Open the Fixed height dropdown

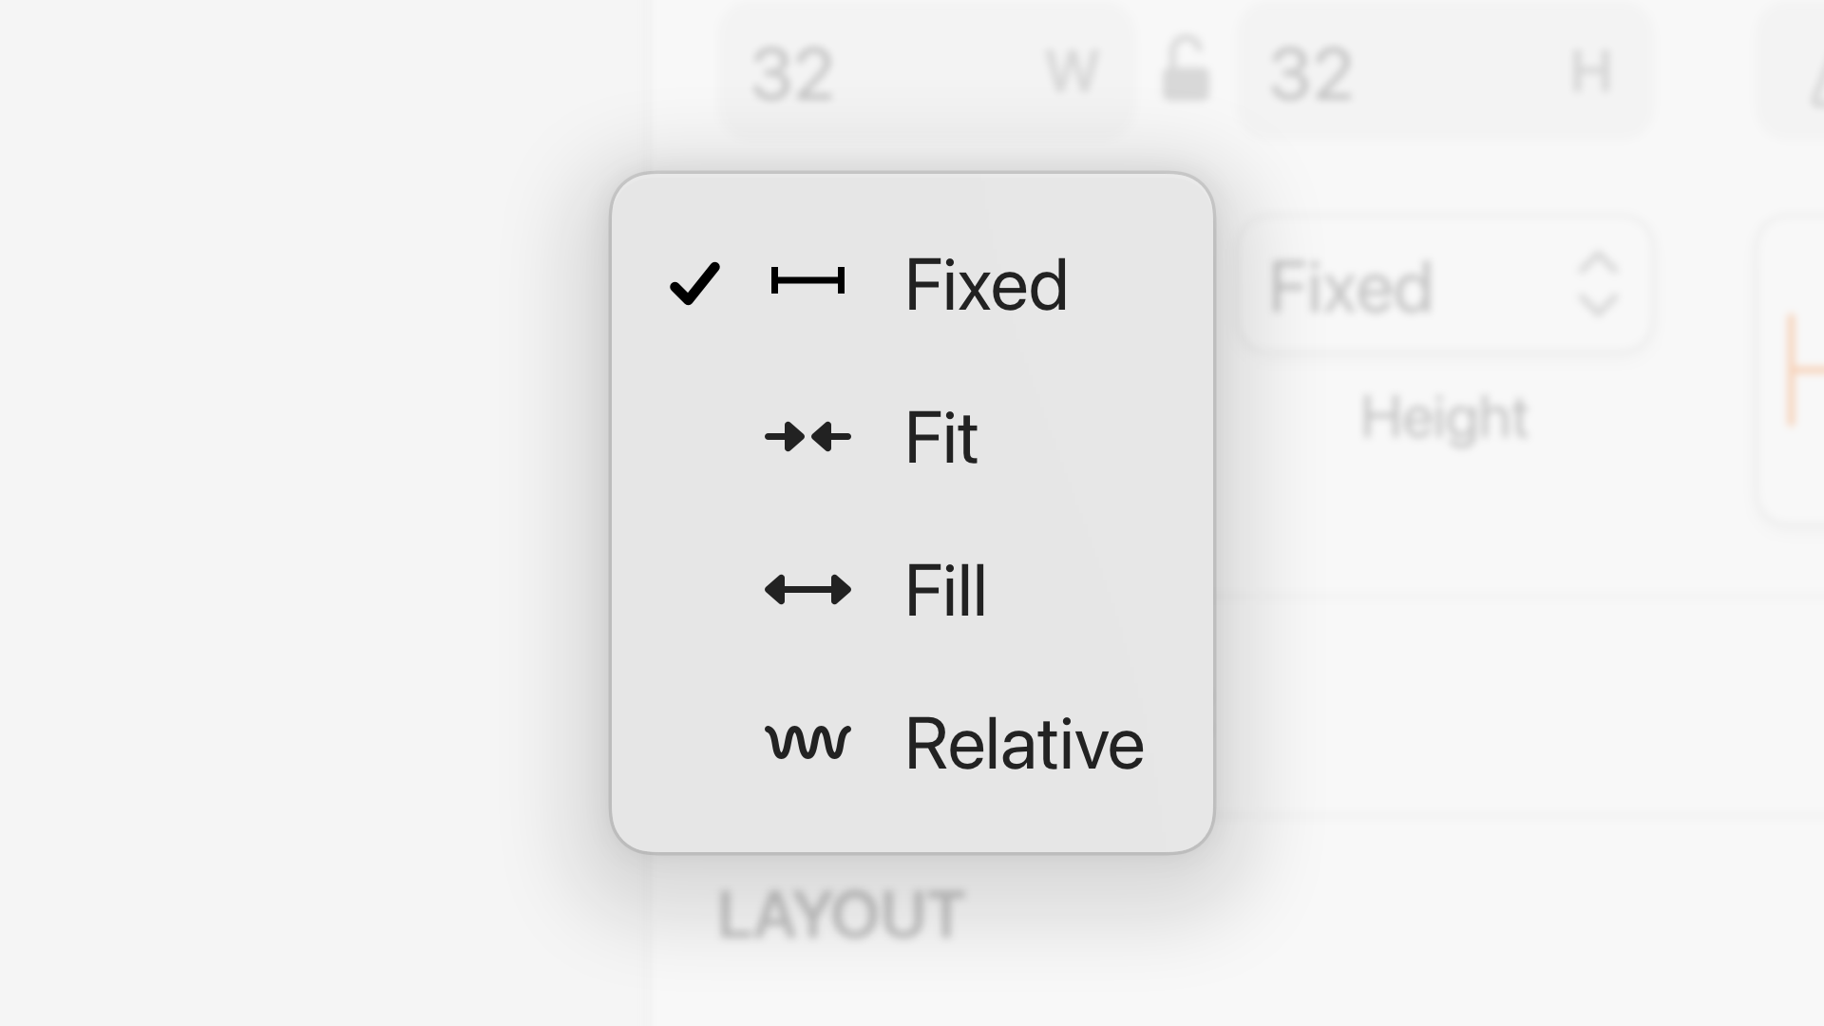[x=1444, y=284]
